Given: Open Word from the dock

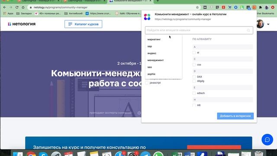Looking at the screenshot, I should point(190,154).
